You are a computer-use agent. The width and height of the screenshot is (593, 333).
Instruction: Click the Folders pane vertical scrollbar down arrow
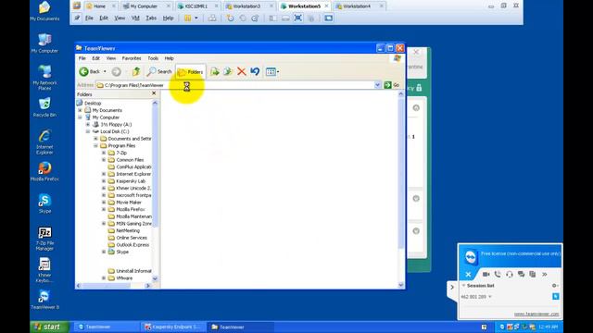click(155, 278)
